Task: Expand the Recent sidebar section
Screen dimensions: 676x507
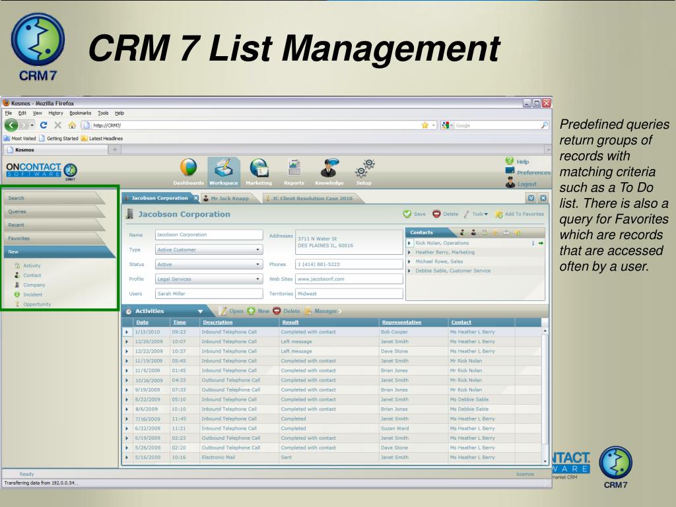Action: pos(54,224)
